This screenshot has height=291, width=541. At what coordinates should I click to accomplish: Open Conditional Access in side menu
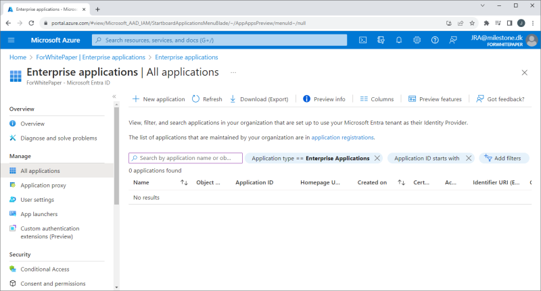pos(45,269)
